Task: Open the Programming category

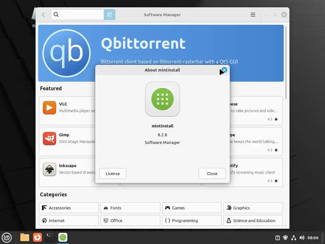Action: coord(192,220)
